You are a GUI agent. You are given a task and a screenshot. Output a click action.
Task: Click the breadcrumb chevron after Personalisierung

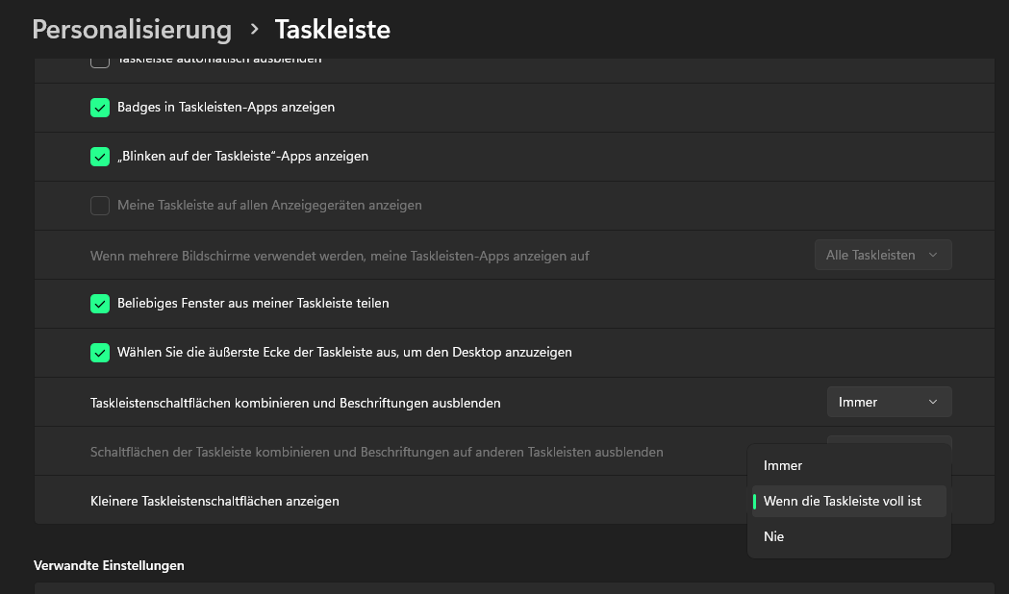[x=254, y=30]
